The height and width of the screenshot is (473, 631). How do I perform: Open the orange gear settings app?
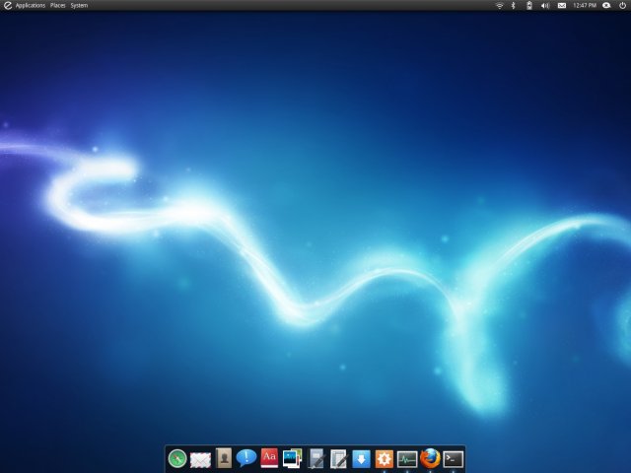point(385,459)
